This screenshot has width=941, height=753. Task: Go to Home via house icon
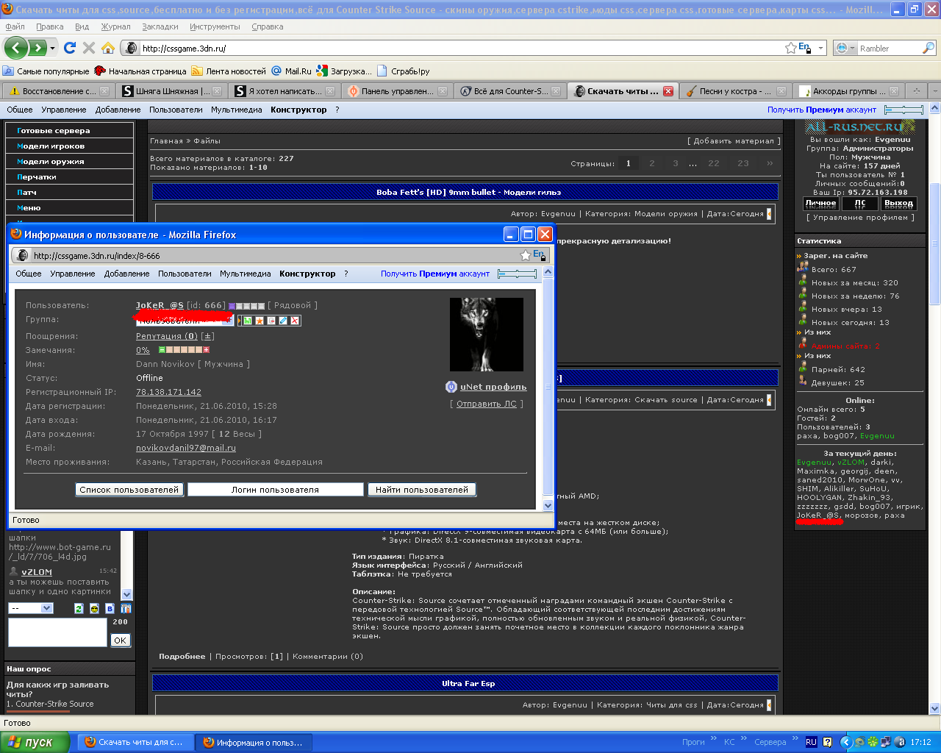click(x=108, y=48)
